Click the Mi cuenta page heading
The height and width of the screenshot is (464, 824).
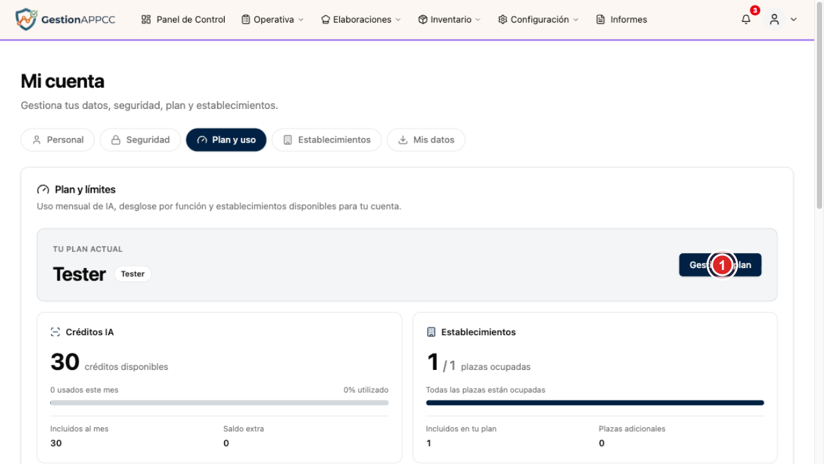click(x=62, y=81)
